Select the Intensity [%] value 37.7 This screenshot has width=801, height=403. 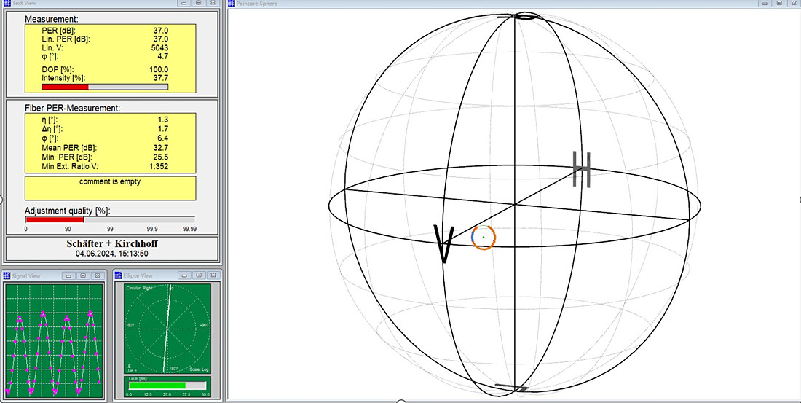point(161,78)
